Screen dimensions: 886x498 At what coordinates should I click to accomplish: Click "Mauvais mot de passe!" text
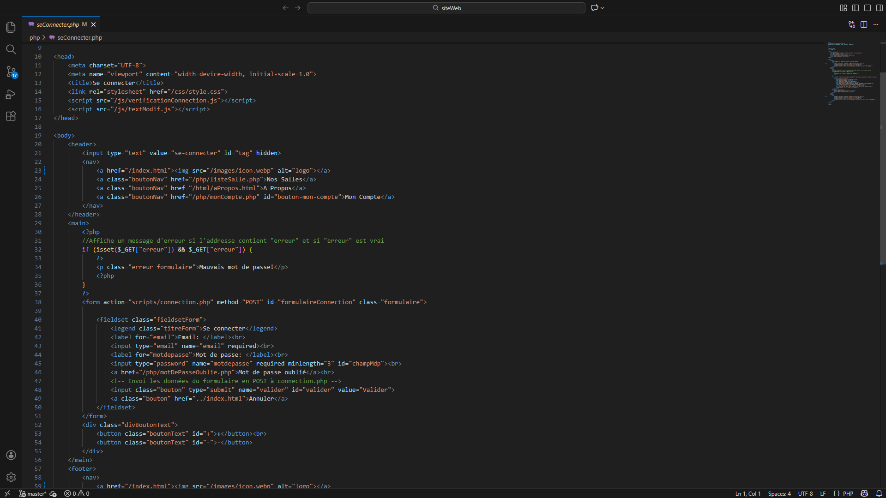(x=236, y=267)
